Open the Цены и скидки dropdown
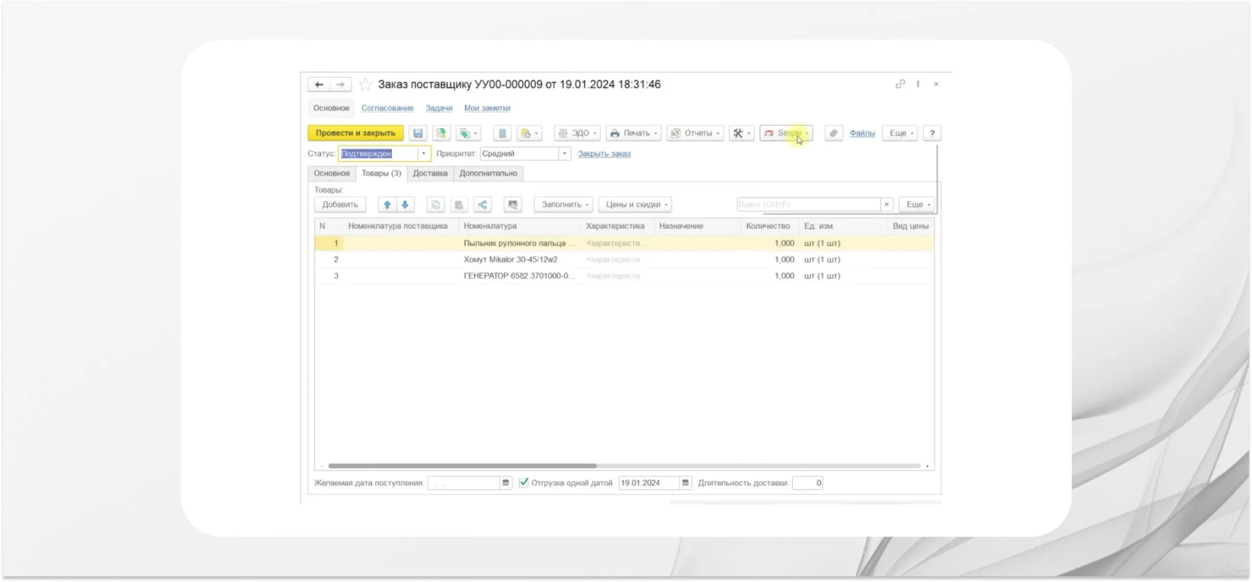 coord(635,205)
